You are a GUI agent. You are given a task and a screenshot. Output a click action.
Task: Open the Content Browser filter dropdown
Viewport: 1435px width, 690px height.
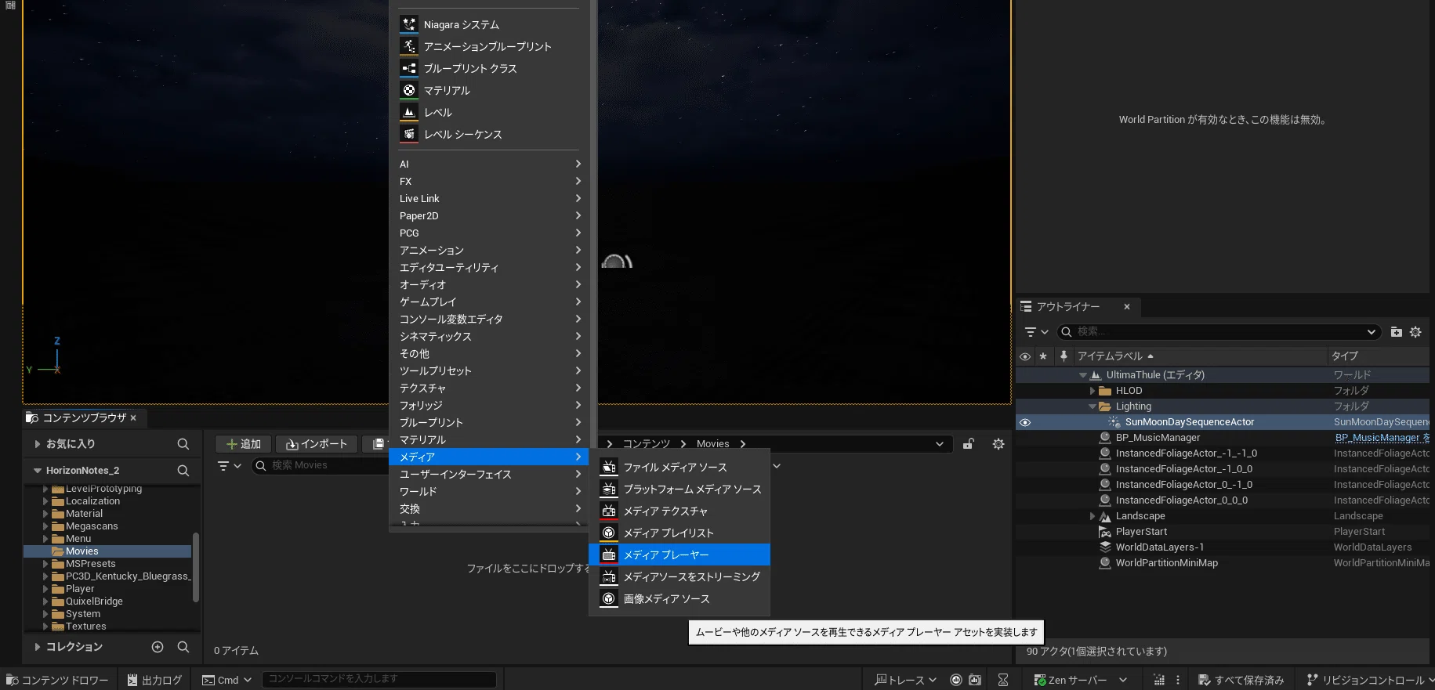point(229,466)
